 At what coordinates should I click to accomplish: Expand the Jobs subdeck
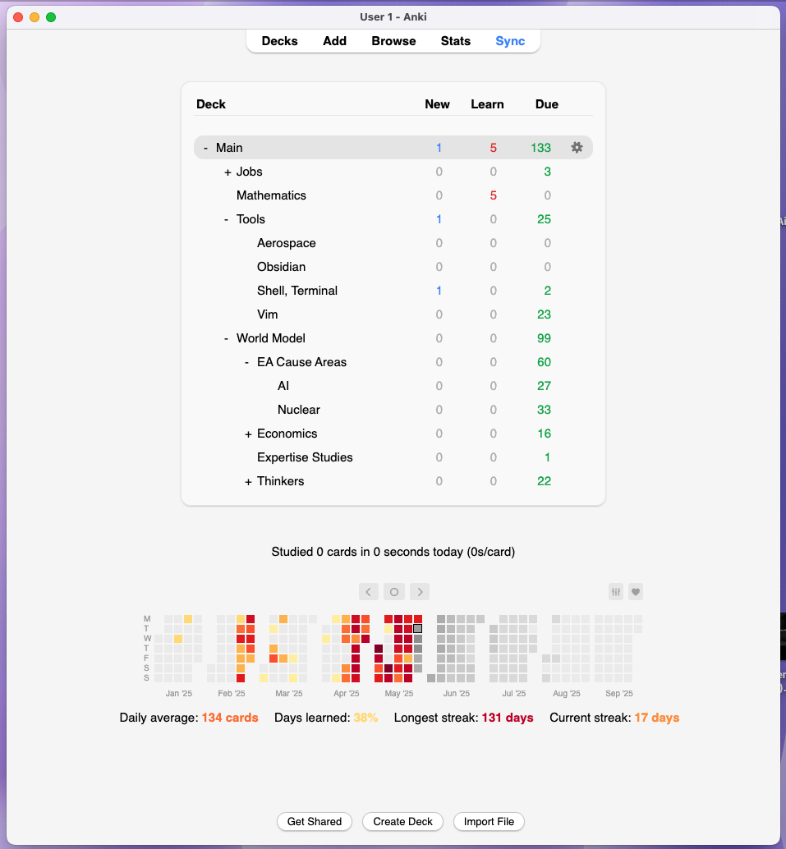226,172
